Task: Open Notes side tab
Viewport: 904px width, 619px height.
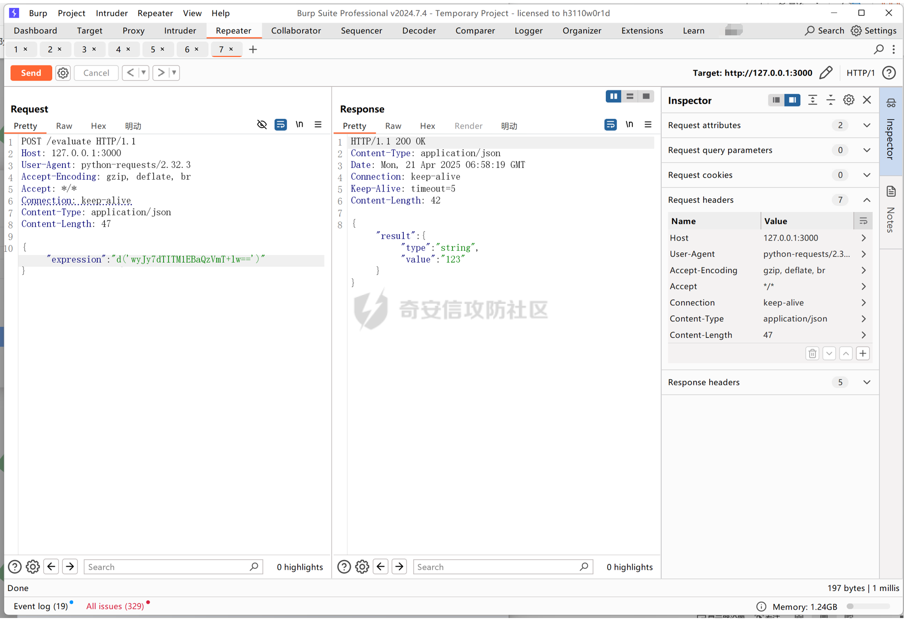Action: (x=891, y=213)
